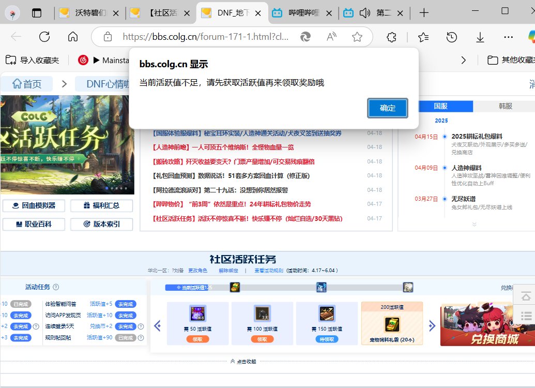
Task: Open the tab actions menu icon
Action: pos(37,13)
